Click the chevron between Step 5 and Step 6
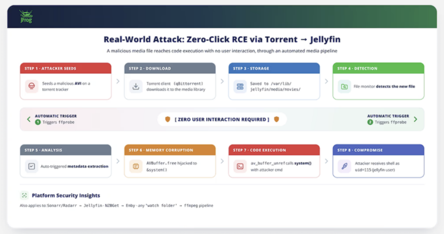 click(x=118, y=161)
